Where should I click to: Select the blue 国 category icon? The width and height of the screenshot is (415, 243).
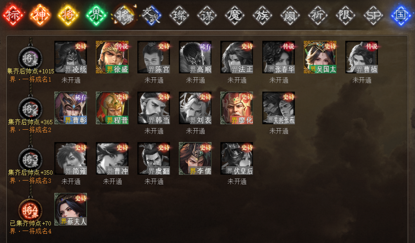[401, 15]
